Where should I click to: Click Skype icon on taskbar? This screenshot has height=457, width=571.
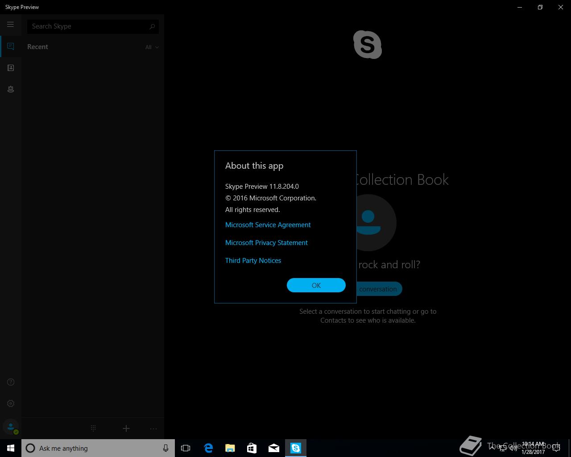(x=296, y=448)
